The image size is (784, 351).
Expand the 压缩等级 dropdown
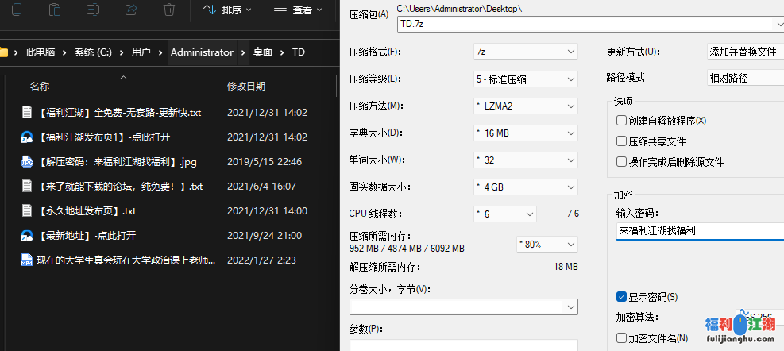click(x=525, y=79)
